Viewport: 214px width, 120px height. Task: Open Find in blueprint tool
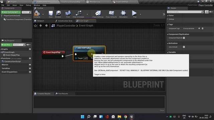68,14
